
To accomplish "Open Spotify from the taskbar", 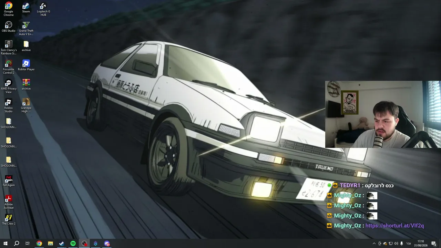I will point(73,244).
